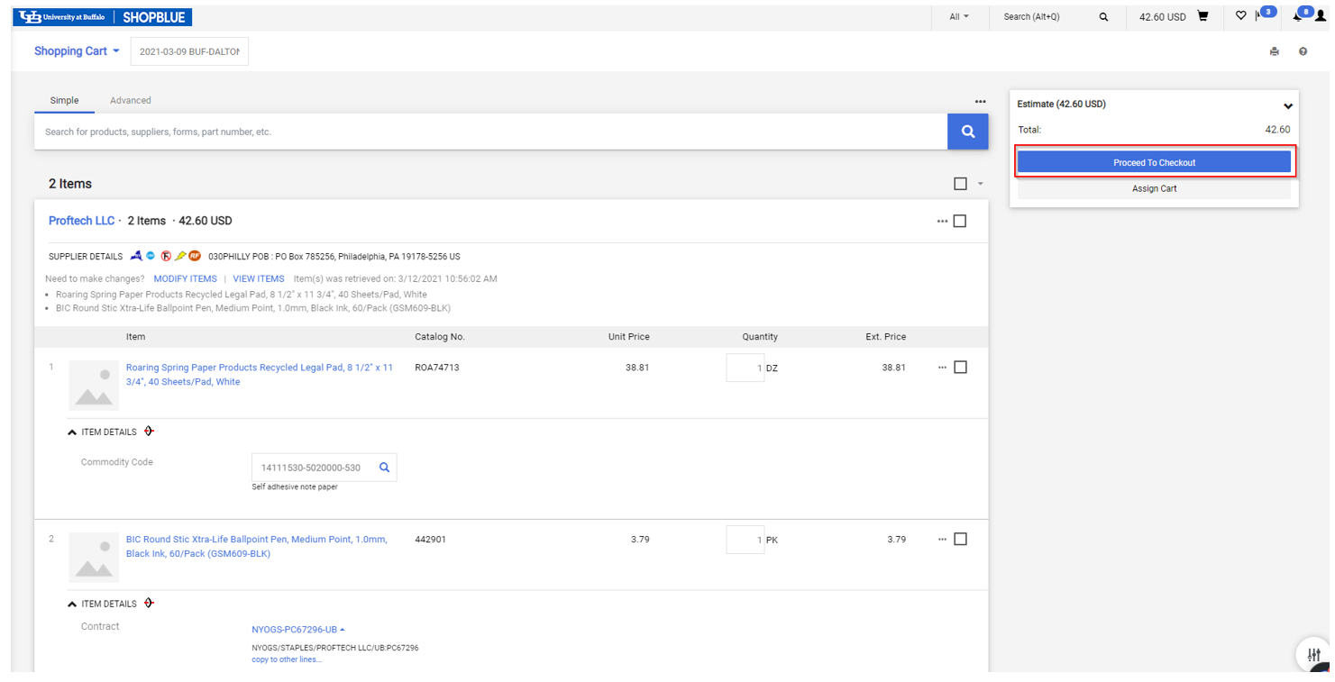This screenshot has width=1335, height=682.
Task: Check the Proftech LLC supplier checkbox
Action: click(960, 222)
